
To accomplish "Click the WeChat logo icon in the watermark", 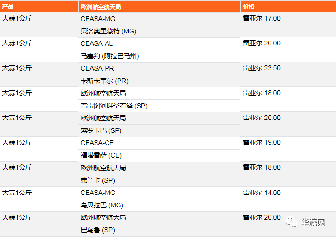I will [291, 222].
